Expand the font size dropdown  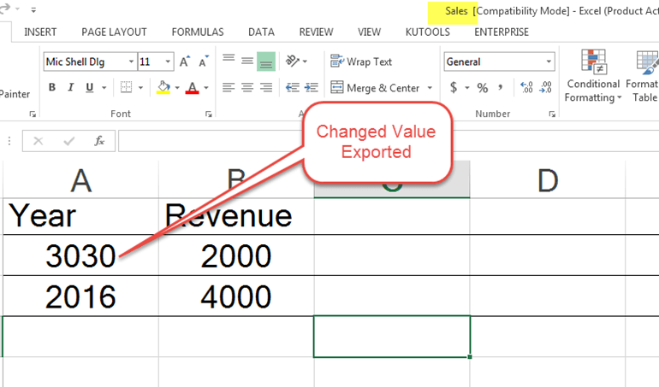point(168,62)
